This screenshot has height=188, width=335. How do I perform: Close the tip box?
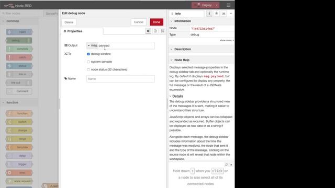point(231,164)
